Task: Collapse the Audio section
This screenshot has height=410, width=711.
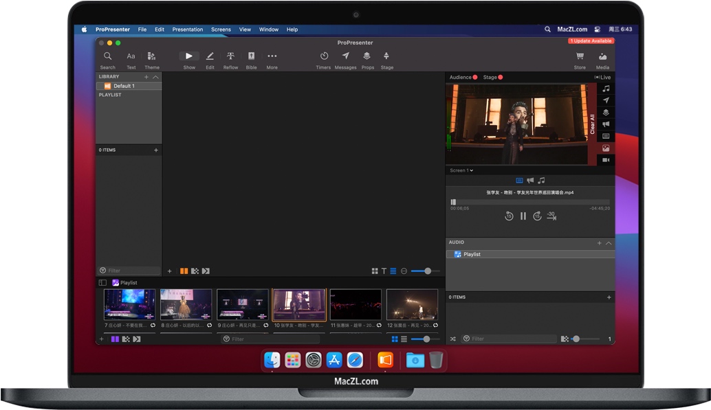Action: click(x=609, y=243)
